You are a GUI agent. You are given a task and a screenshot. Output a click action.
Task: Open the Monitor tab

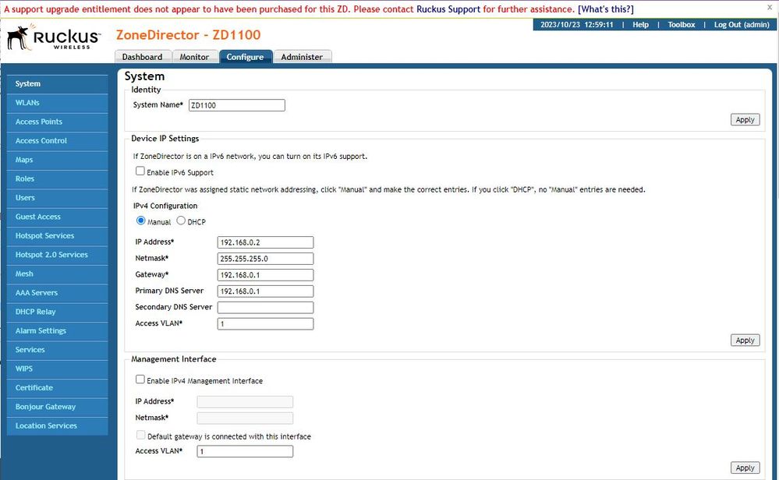click(194, 57)
